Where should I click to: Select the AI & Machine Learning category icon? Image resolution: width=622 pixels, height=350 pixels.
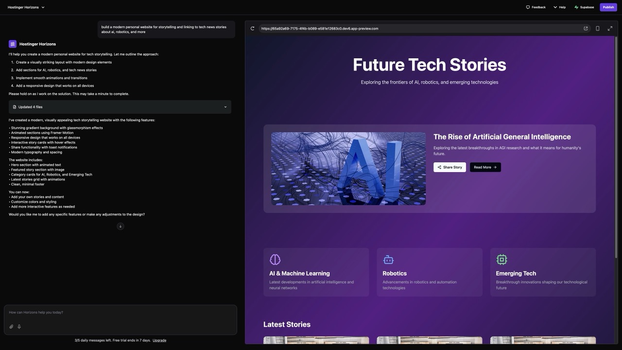[275, 259]
